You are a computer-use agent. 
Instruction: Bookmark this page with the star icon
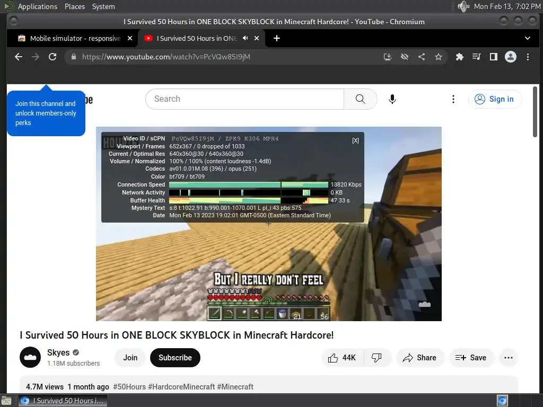(439, 57)
